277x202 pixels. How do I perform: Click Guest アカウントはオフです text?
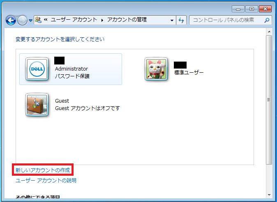(88, 108)
